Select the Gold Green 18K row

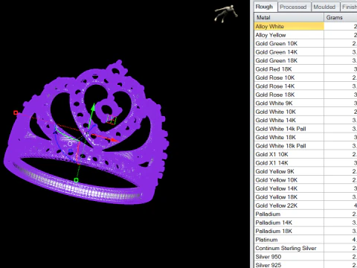[306, 60]
